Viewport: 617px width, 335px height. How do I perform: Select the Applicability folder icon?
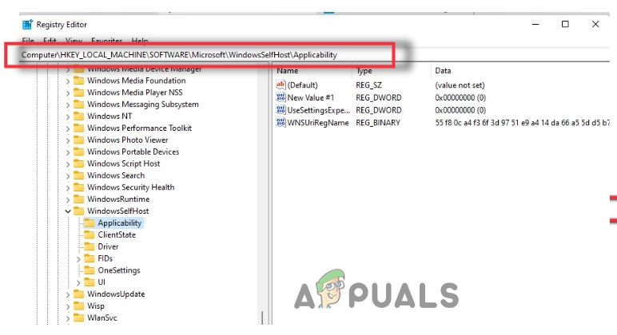click(x=90, y=223)
